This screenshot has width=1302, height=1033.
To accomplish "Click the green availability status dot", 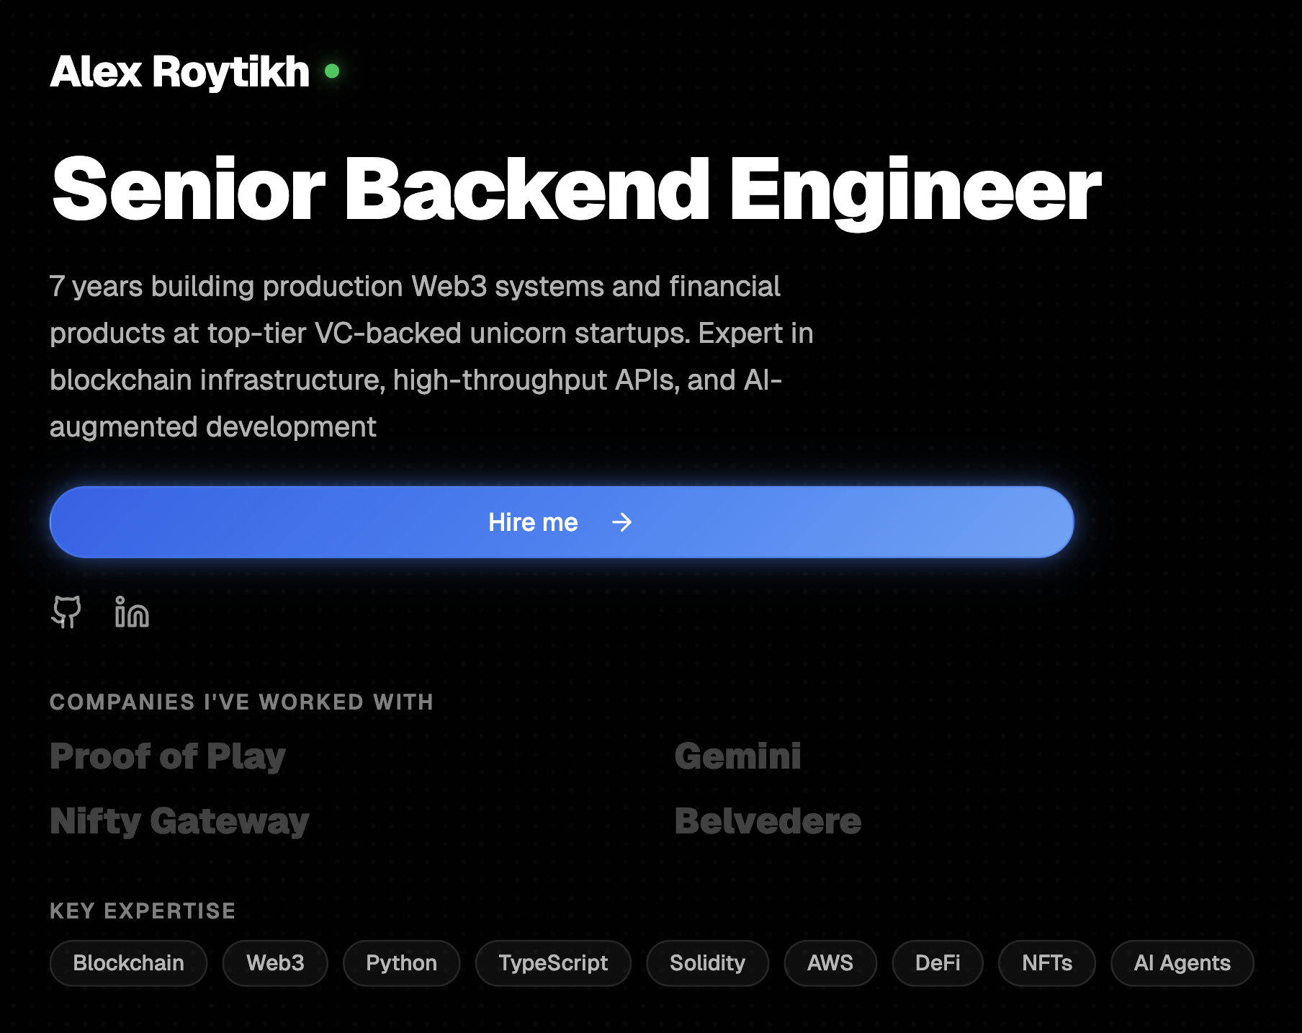I will (x=332, y=71).
